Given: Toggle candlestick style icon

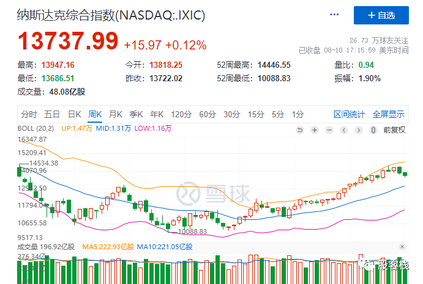Looking at the screenshot, I should pos(373,130).
